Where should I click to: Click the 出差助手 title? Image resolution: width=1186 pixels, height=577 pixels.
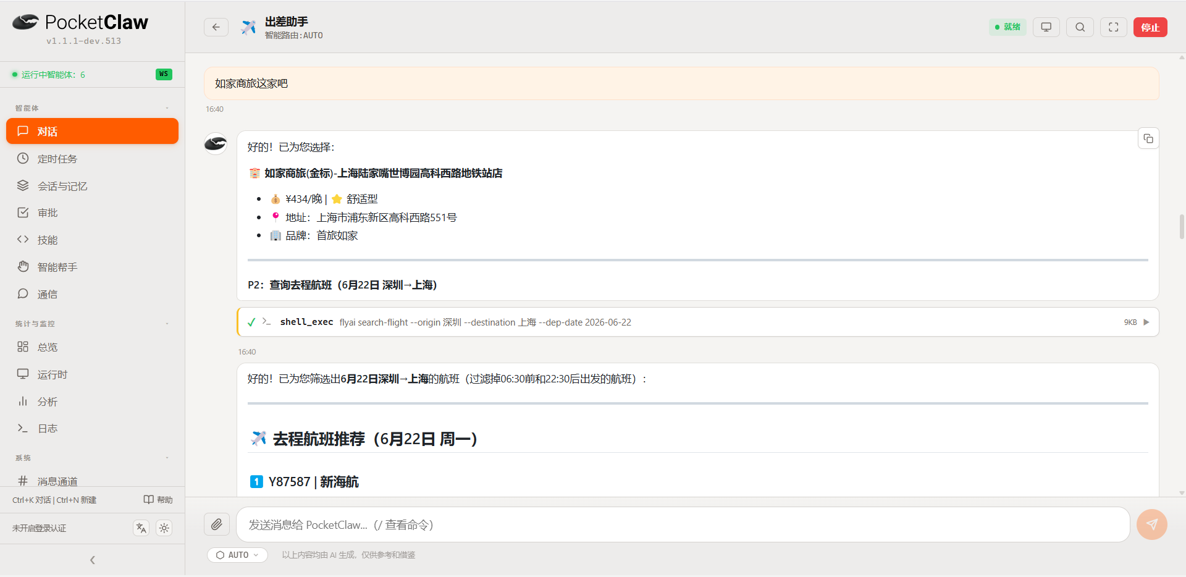pos(287,22)
